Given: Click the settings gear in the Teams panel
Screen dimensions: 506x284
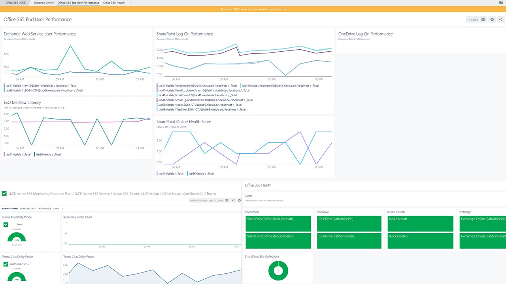Looking at the screenshot, I should click(x=239, y=200).
